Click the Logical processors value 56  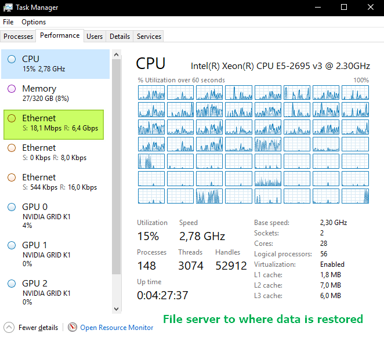point(324,254)
